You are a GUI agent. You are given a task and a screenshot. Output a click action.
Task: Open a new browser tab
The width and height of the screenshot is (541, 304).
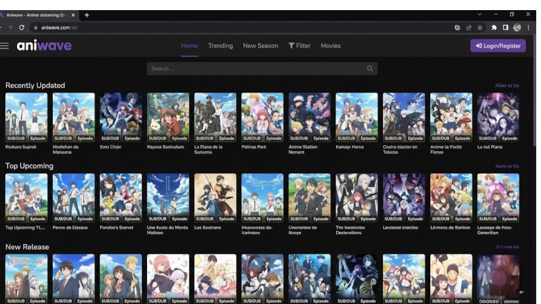(x=87, y=15)
